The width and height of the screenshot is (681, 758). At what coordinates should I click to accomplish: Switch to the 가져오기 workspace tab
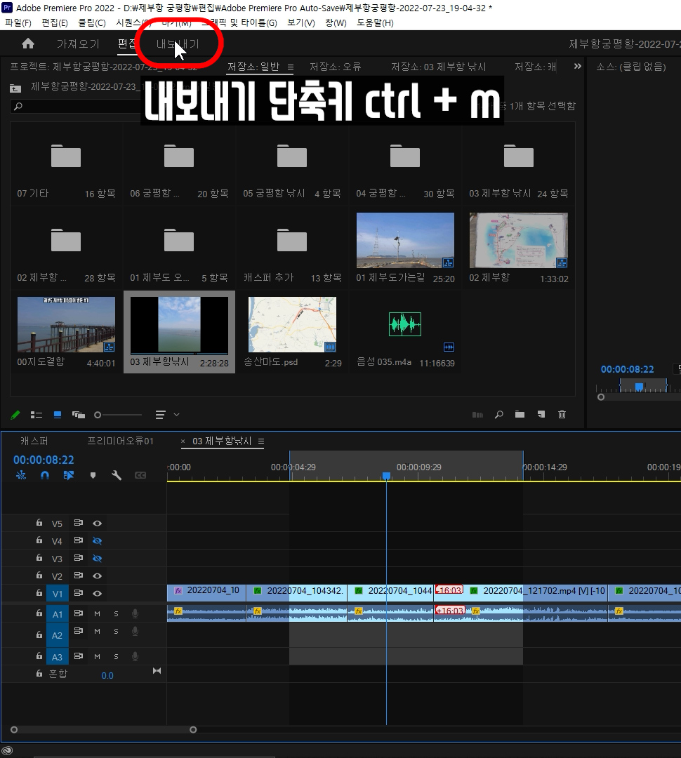78,44
